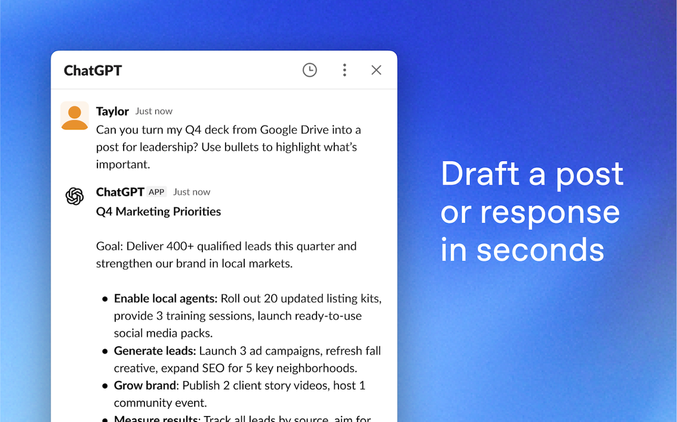Image resolution: width=677 pixels, height=422 pixels.
Task: Click the Grow brand bullet
Action: coord(239,394)
